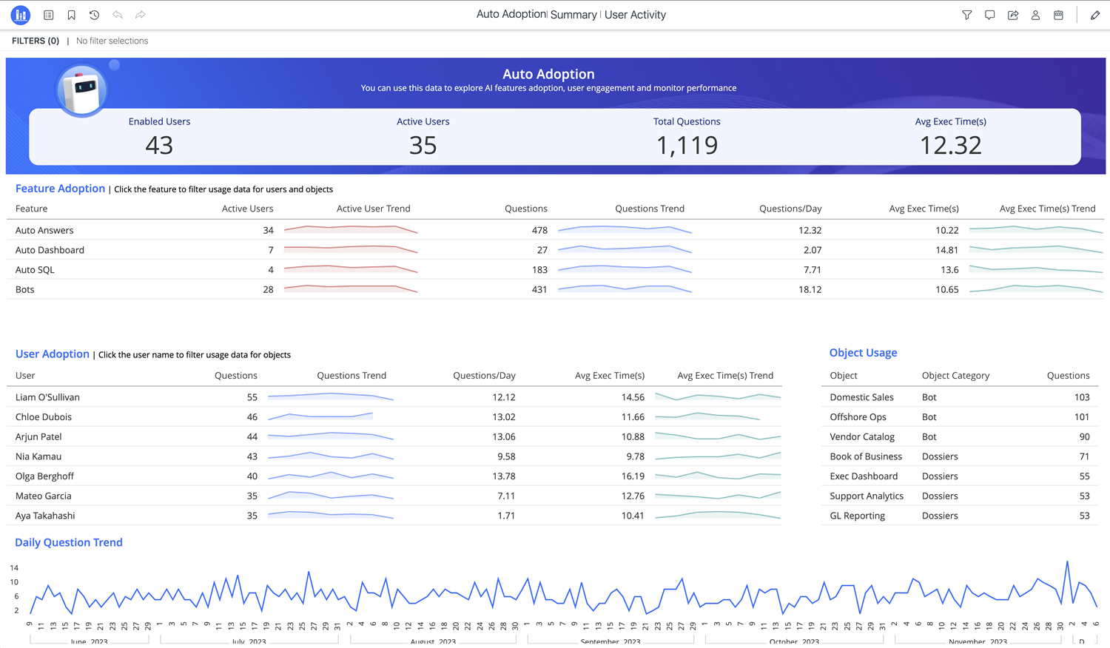1110x648 pixels.
Task: Select the Auto Answers feature row
Action: point(44,230)
